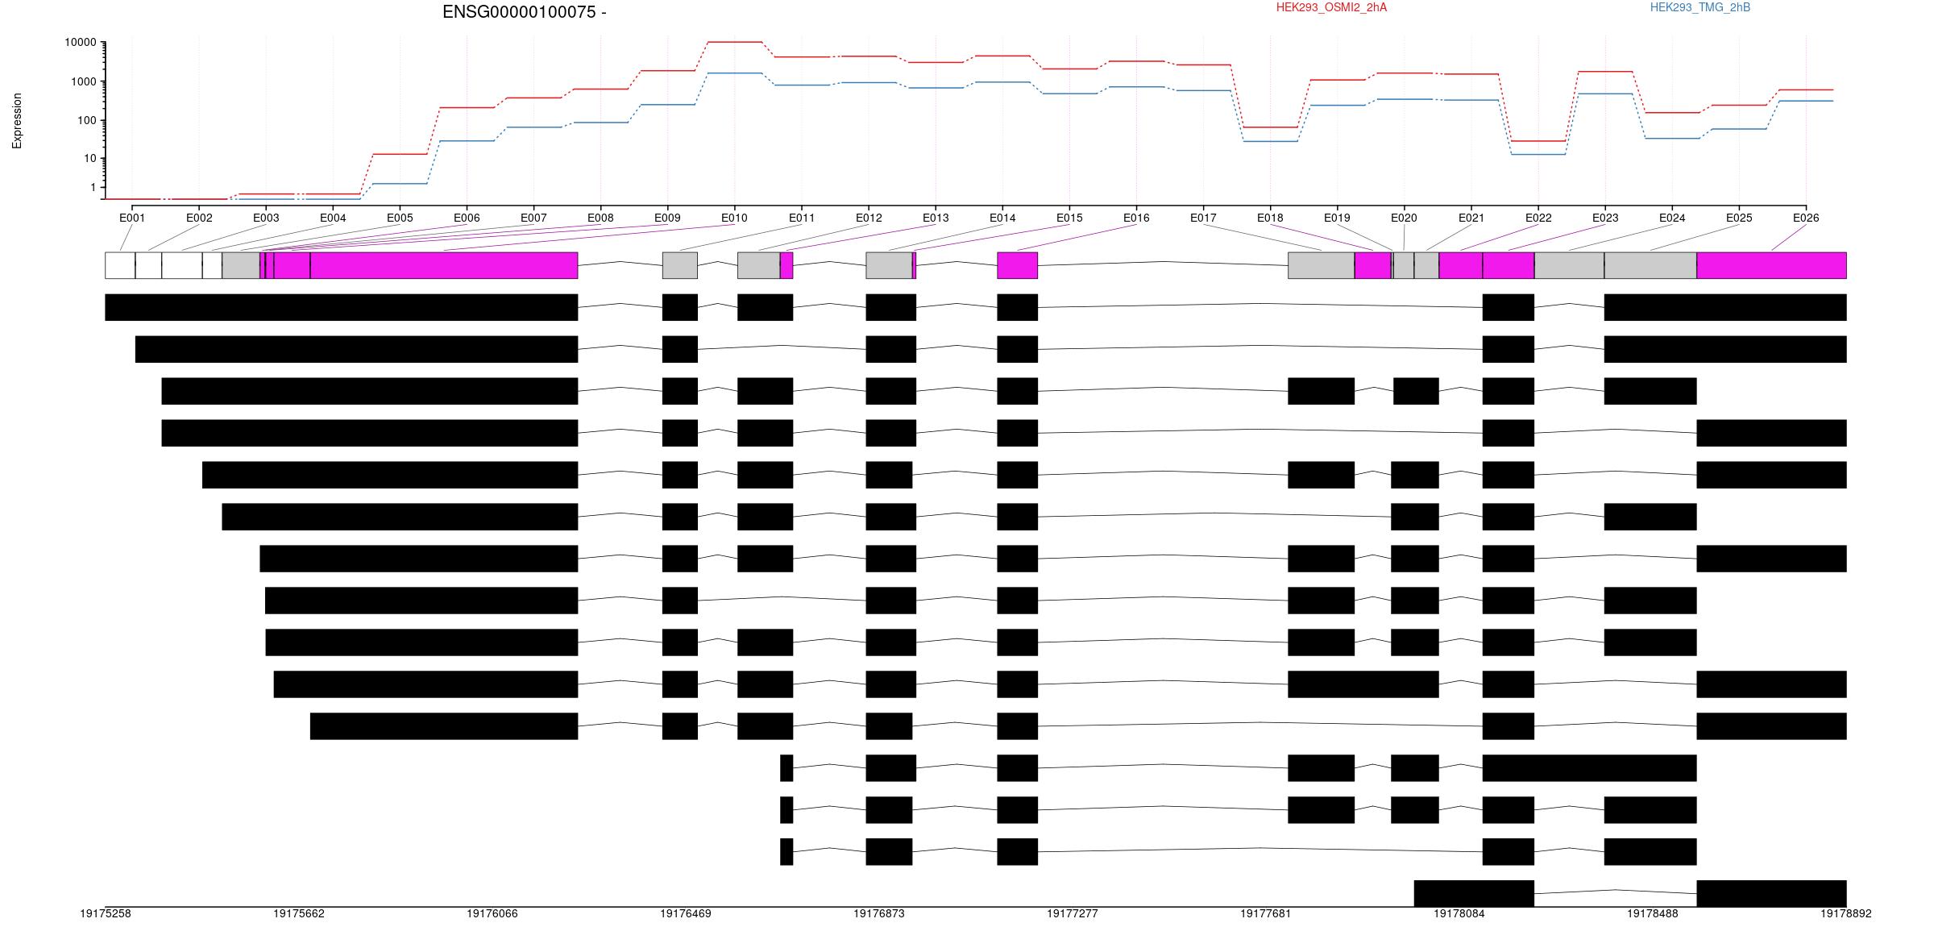
Task: Click genomic coordinate 19176873
Action: (x=879, y=913)
